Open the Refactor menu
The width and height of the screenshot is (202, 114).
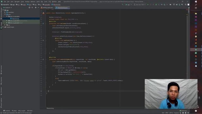33,2
